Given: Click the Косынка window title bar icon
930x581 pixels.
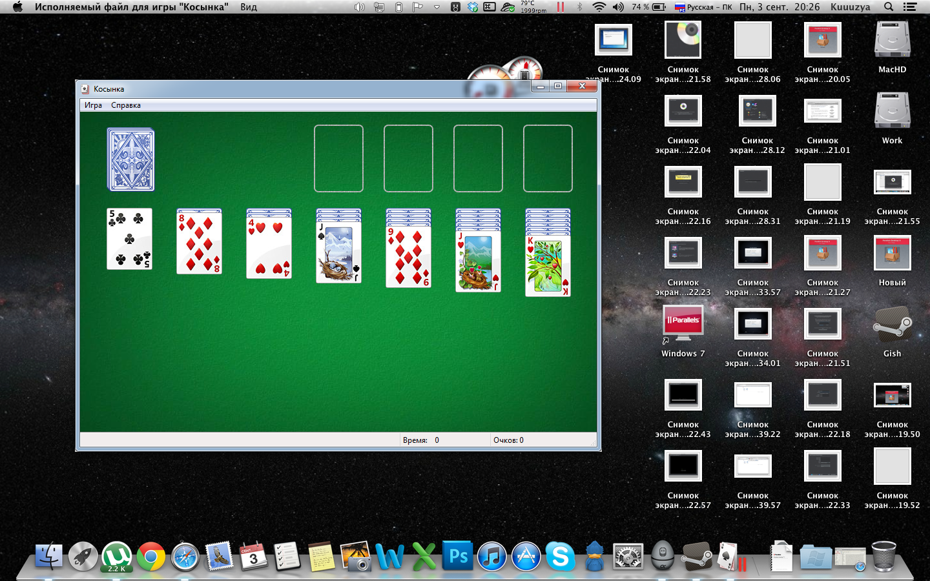Looking at the screenshot, I should 85,89.
